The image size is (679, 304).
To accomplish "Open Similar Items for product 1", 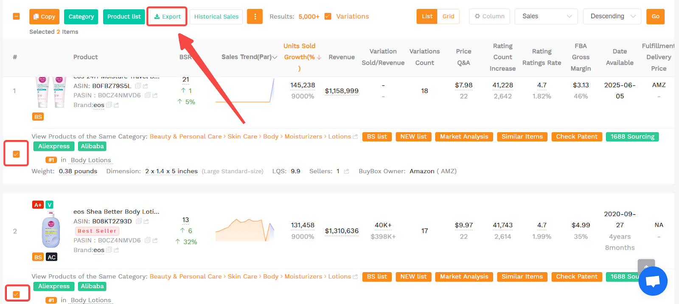I will pos(522,137).
